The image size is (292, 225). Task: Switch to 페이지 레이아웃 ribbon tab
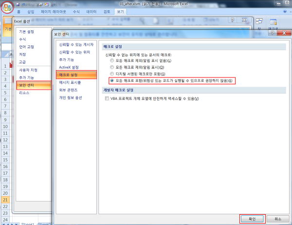(54, 12)
